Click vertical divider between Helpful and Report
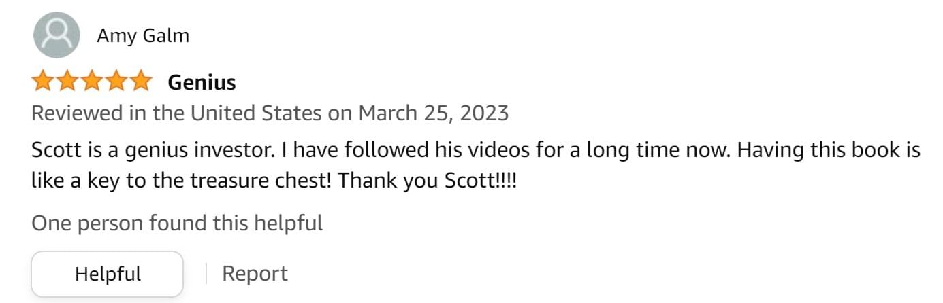Viewport: 943px width, 303px height. (206, 274)
